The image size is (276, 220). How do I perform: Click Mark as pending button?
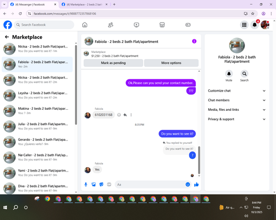(113, 63)
